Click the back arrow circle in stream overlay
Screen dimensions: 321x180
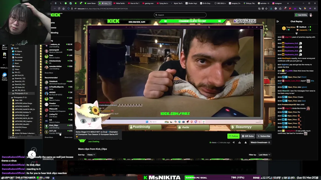pyautogui.click(x=32, y=154)
